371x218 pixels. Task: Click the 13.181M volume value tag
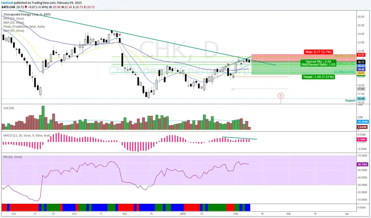(x=362, y=122)
